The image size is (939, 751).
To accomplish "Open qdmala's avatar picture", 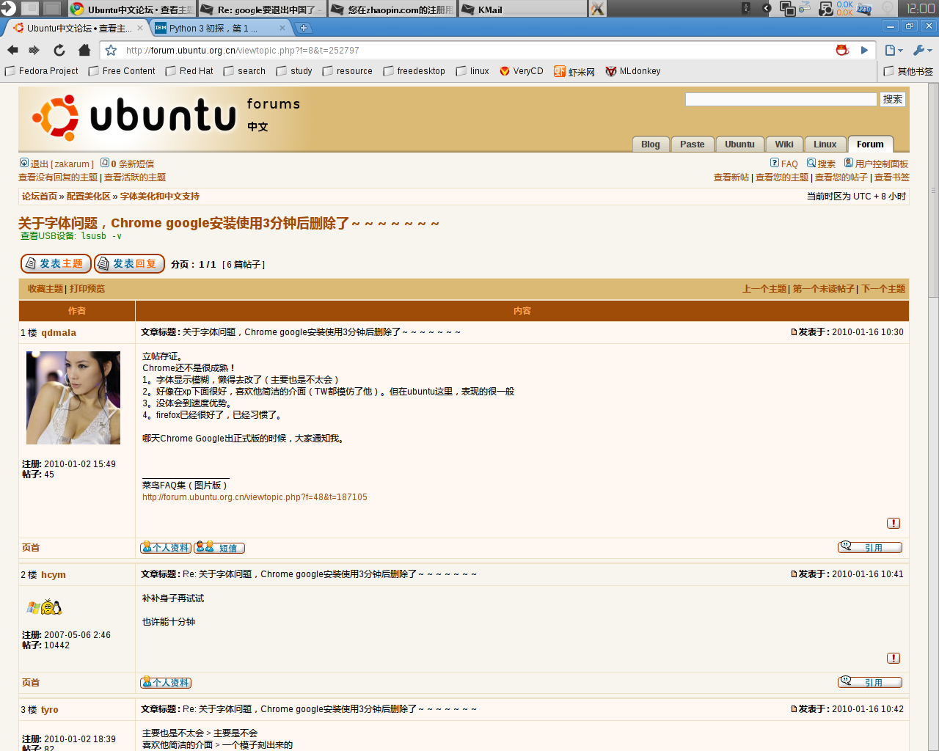I will pos(73,398).
